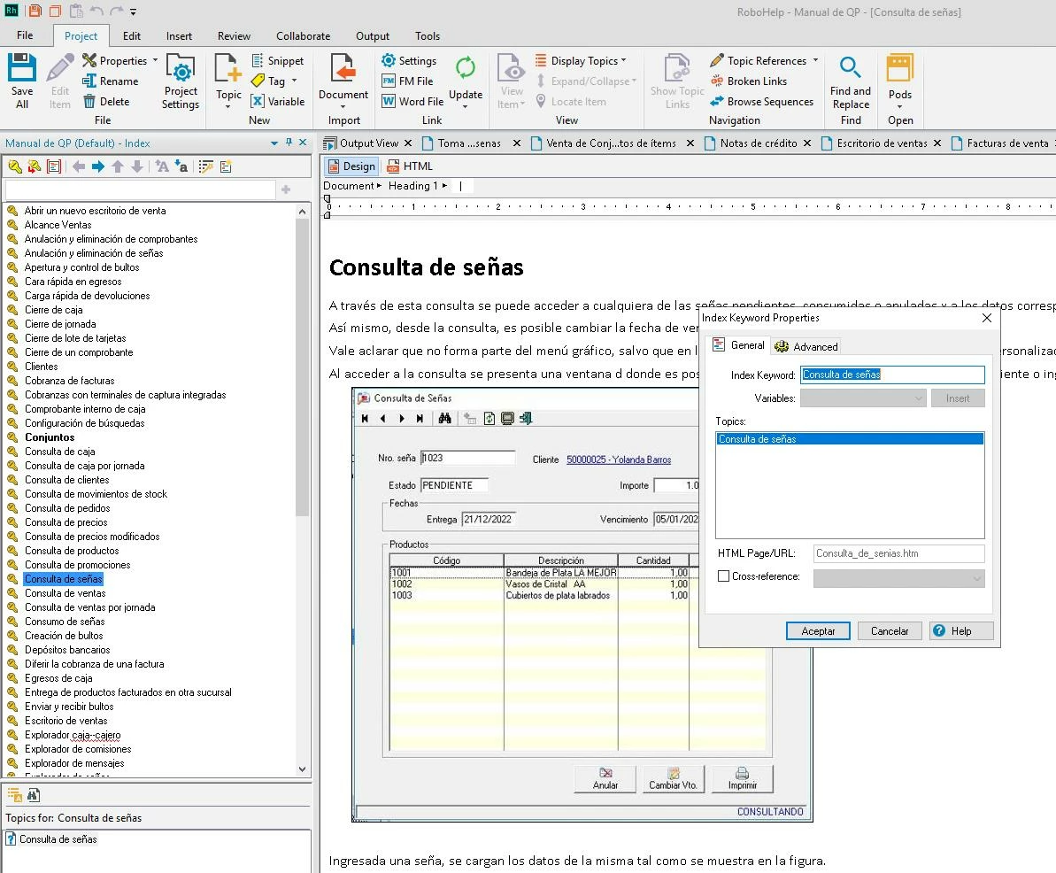The height and width of the screenshot is (873, 1056).
Task: Click new subkeyword icon in Index toolbar
Action: click(34, 166)
